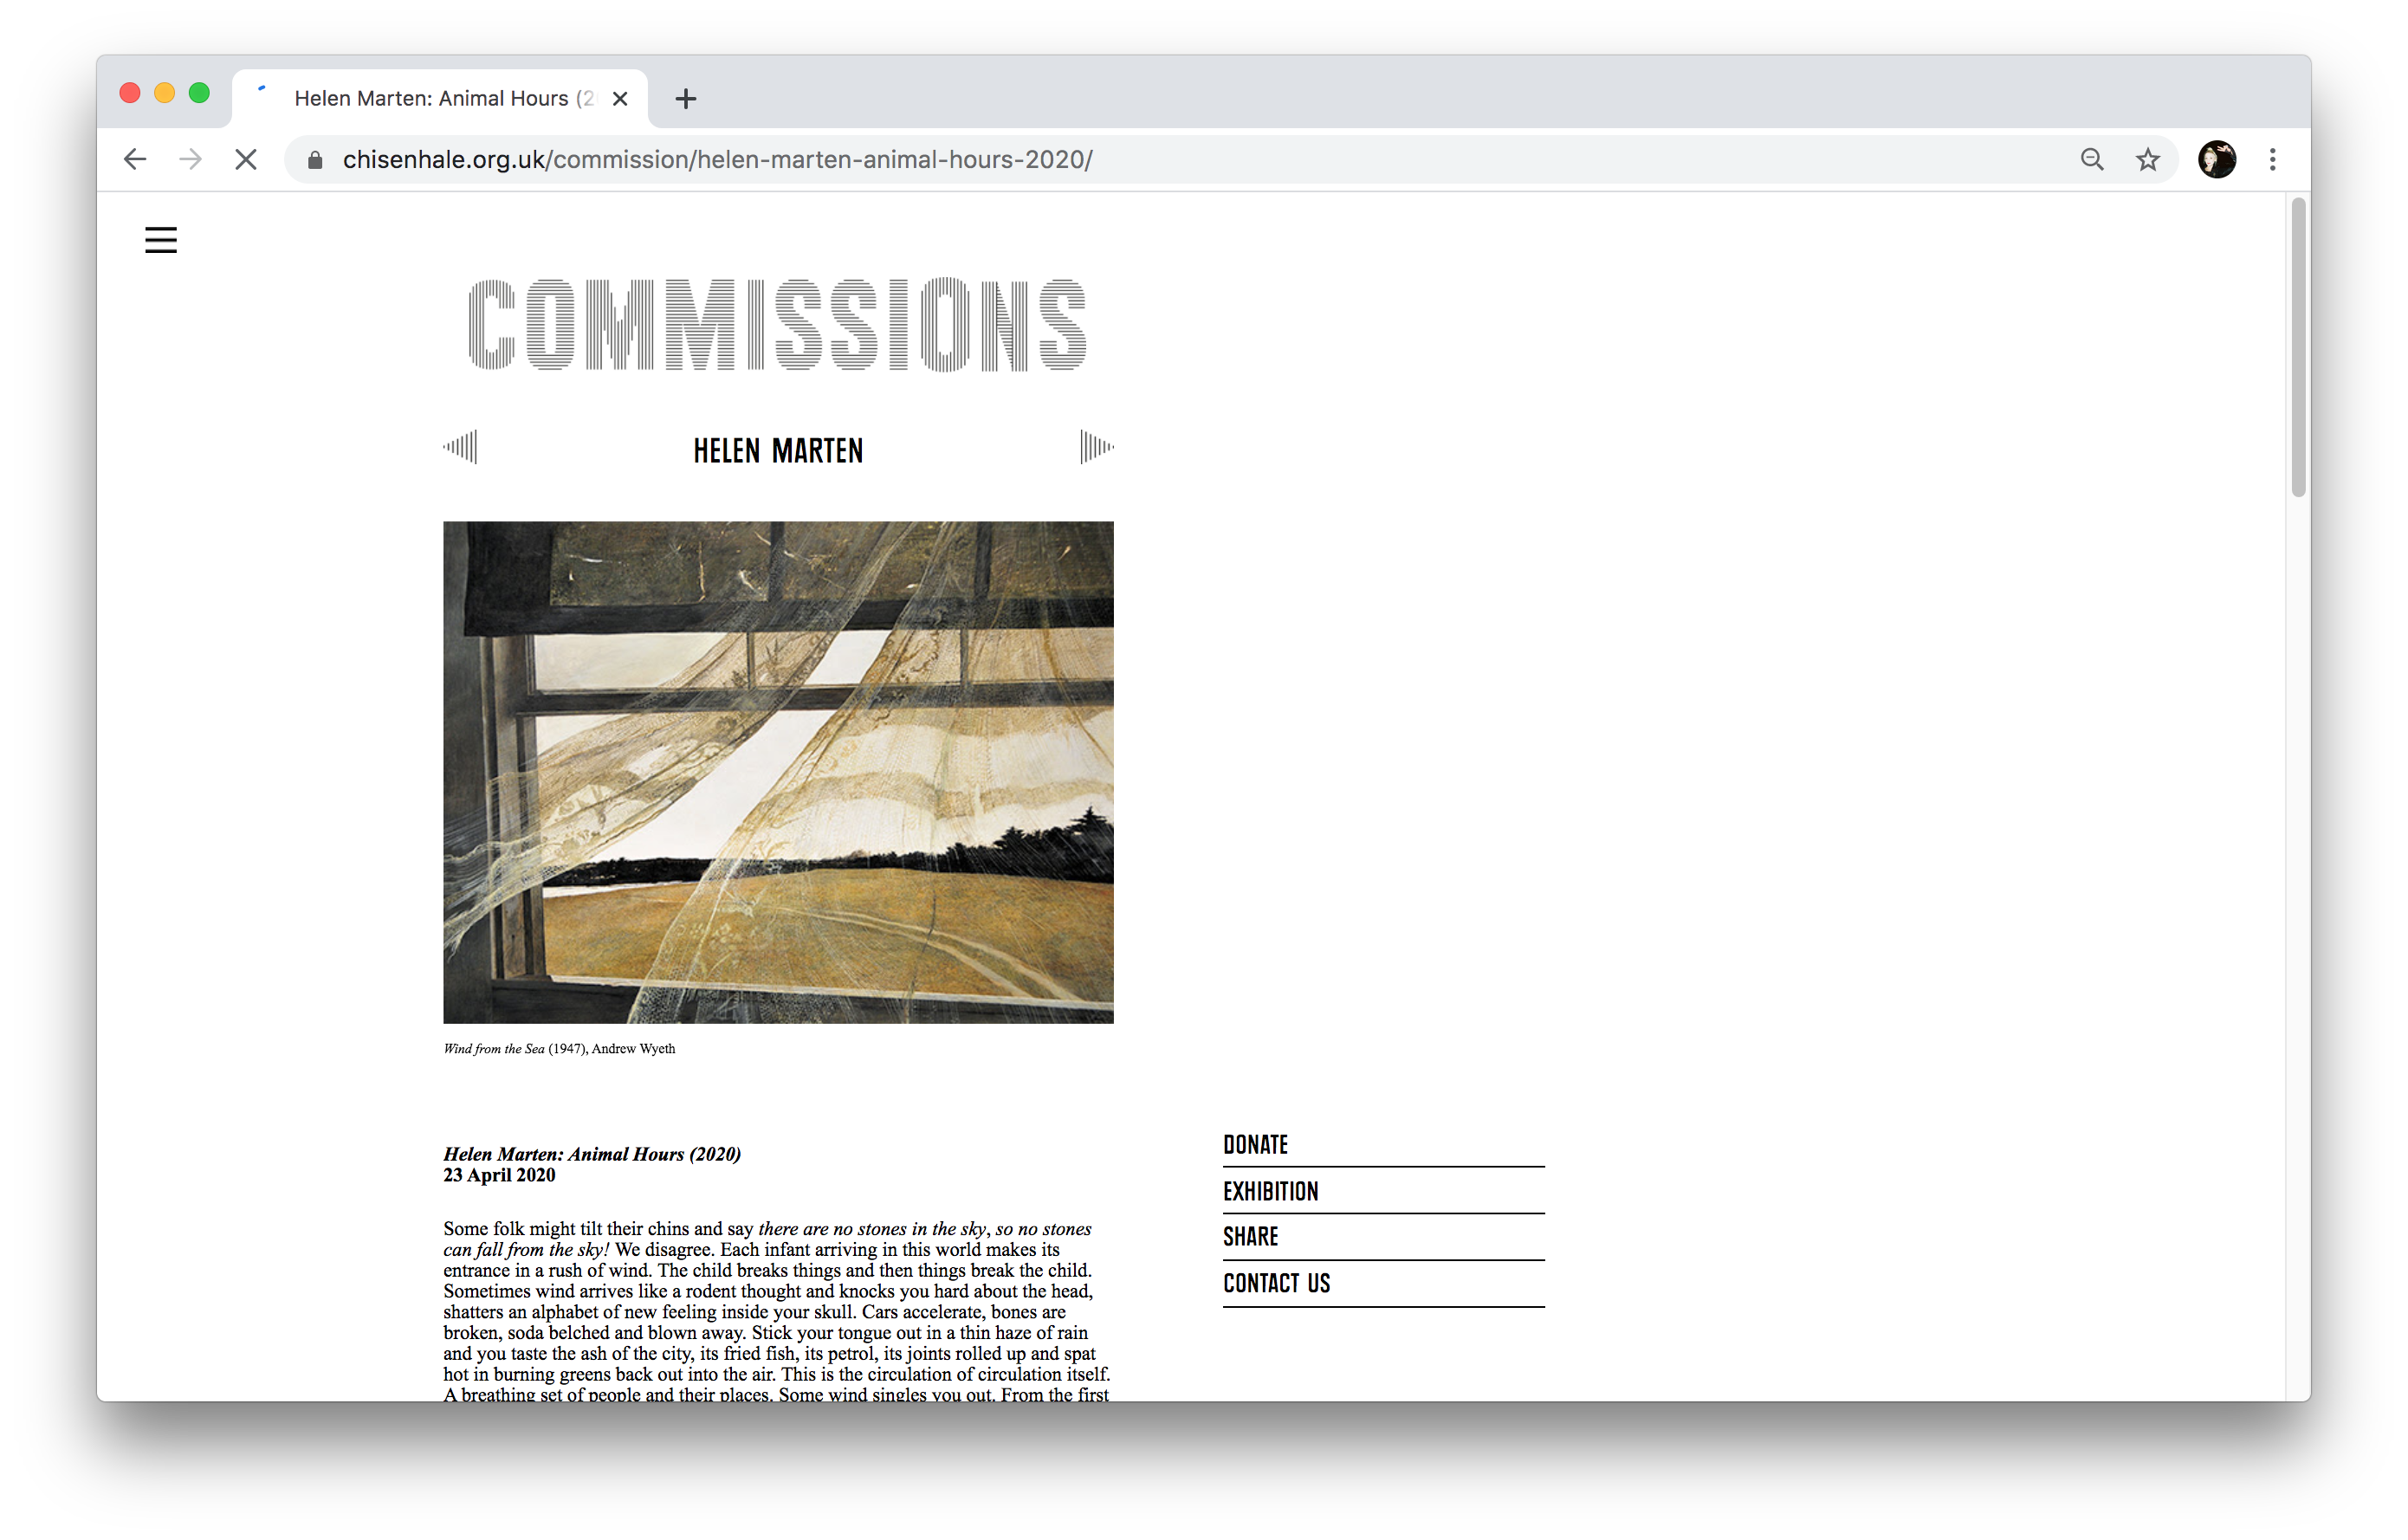
Task: Click the hamburger menu icon
Action: (159, 239)
